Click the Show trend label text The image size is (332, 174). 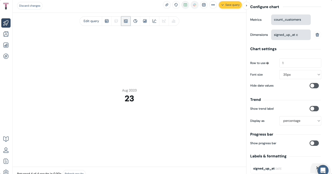pos(262,109)
